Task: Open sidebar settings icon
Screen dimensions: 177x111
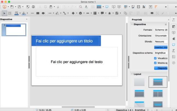Action: coord(174,20)
